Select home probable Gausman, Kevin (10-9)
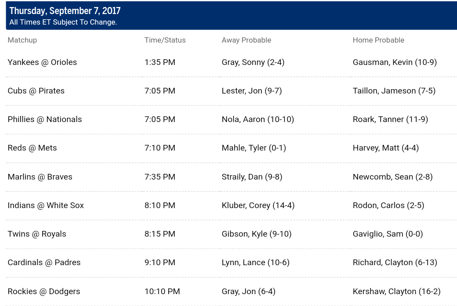The width and height of the screenshot is (457, 306). (x=395, y=62)
